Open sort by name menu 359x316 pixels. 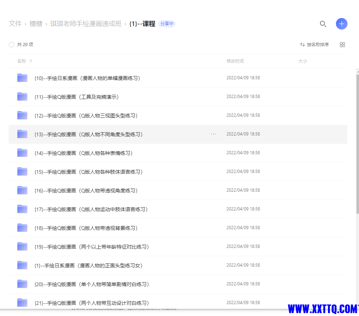pos(314,45)
